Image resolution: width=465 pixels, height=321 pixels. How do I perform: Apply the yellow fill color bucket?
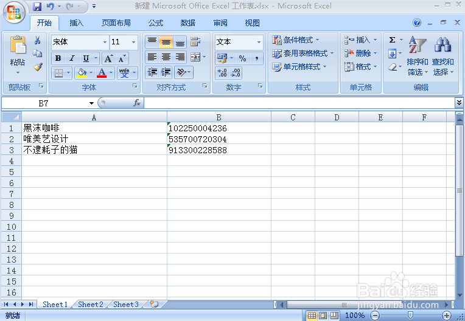[x=82, y=72]
